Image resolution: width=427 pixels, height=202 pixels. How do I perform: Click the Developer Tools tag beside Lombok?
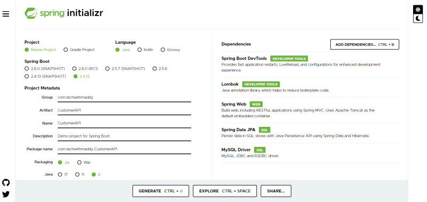(261, 84)
